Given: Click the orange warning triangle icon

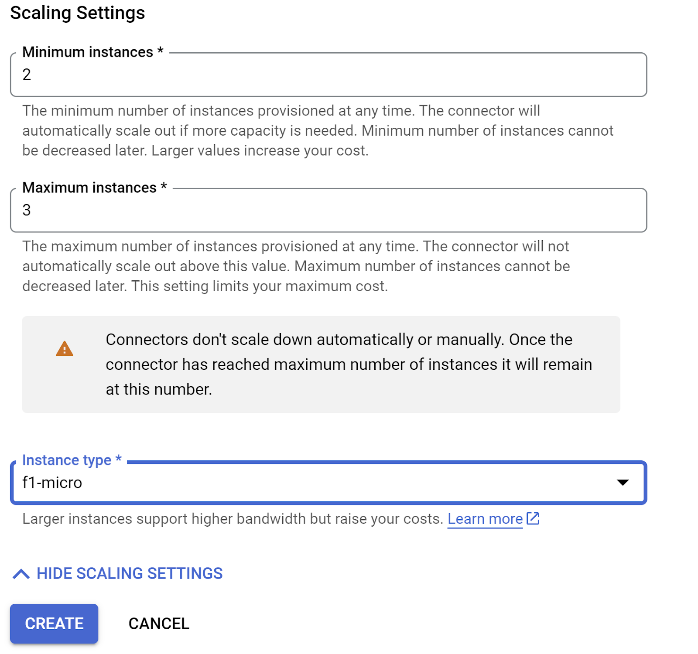Looking at the screenshot, I should click(x=65, y=349).
